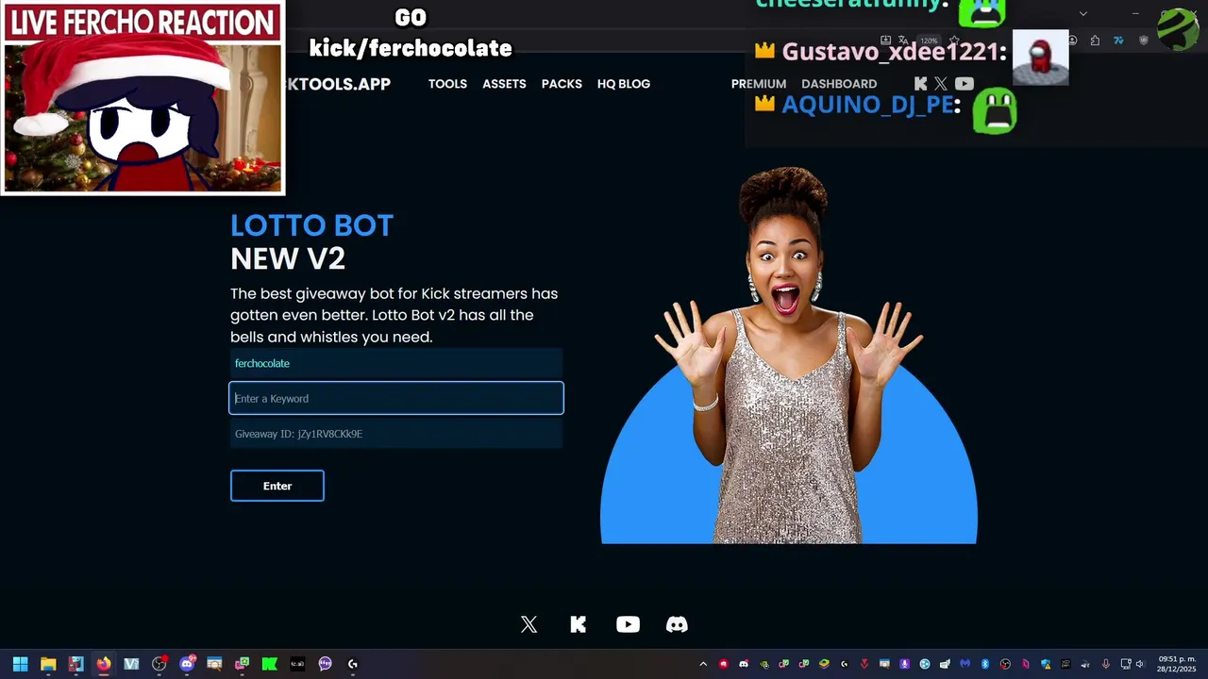Click the Bluetooth tray icon
The height and width of the screenshot is (679, 1208).
985,664
